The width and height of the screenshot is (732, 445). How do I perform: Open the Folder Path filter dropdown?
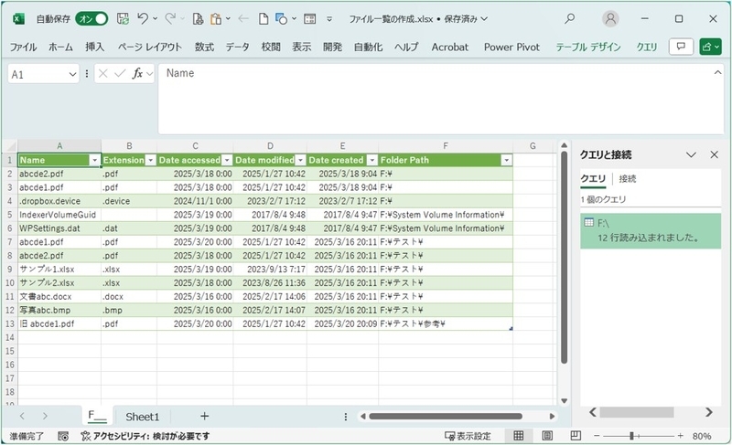point(507,160)
